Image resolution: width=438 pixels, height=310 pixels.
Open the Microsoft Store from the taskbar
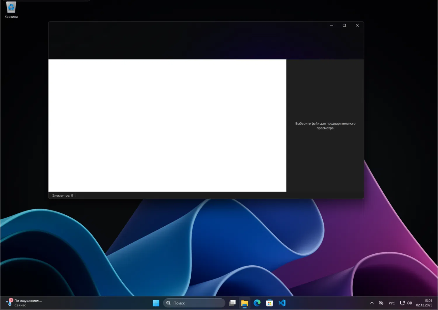pyautogui.click(x=269, y=303)
